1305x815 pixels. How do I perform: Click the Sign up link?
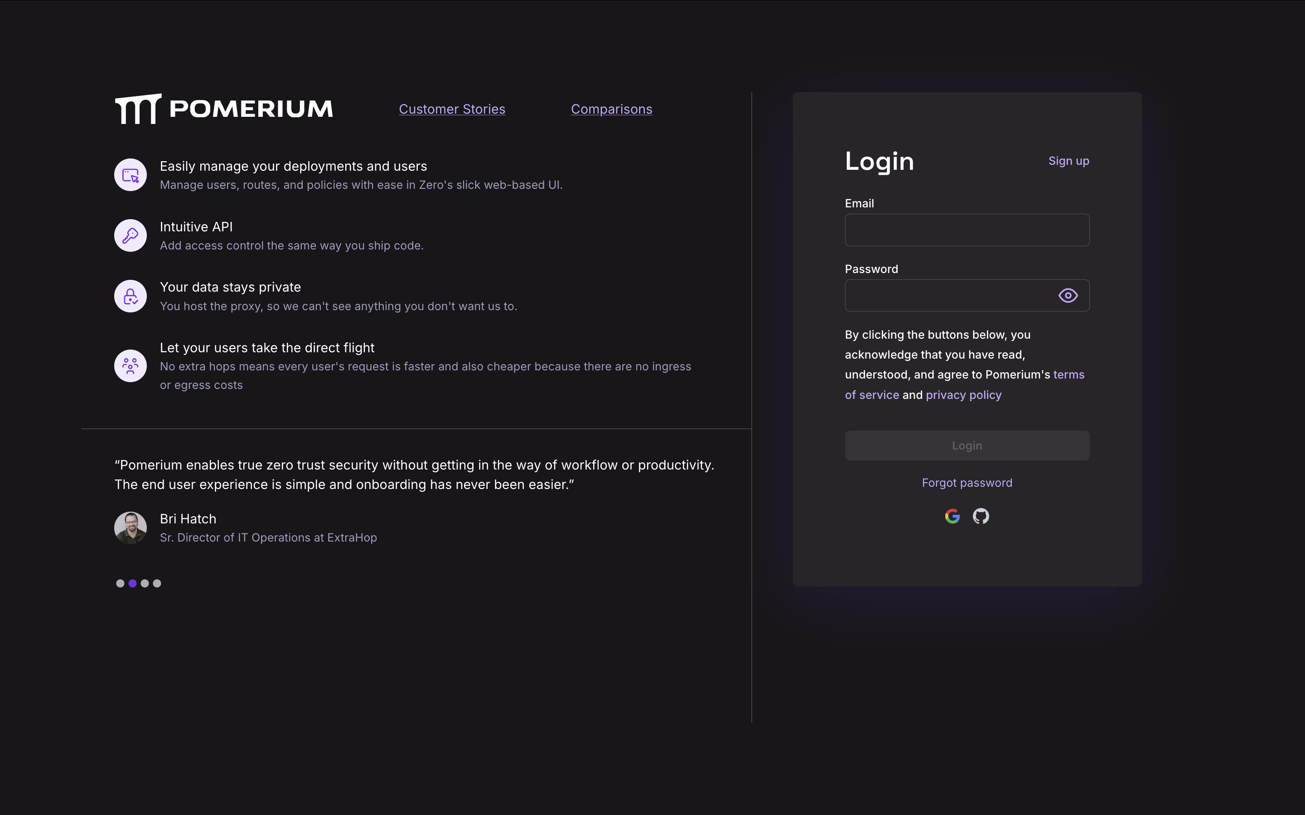pos(1069,161)
